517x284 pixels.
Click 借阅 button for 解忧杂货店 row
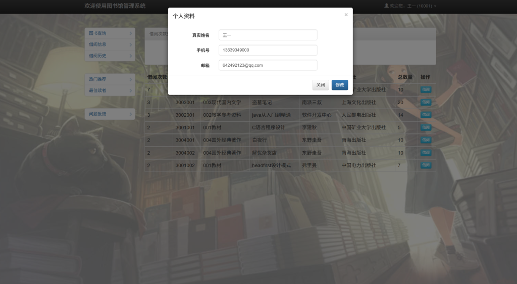(426, 153)
